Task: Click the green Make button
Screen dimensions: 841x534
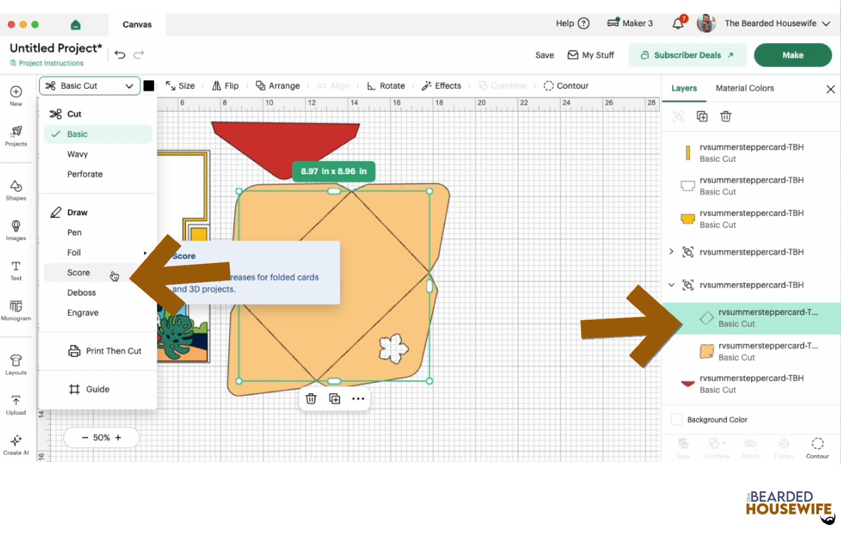Action: [x=793, y=55]
